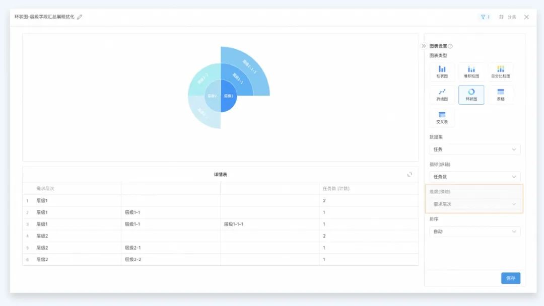Click the 详情表 table title

coord(220,175)
